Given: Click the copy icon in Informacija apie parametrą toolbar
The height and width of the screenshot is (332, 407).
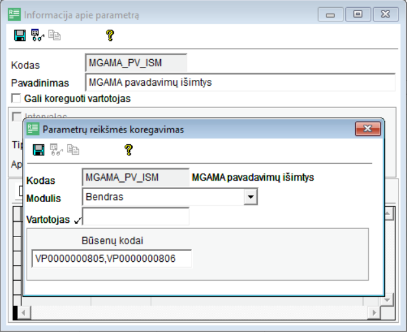Looking at the screenshot, I should (54, 36).
